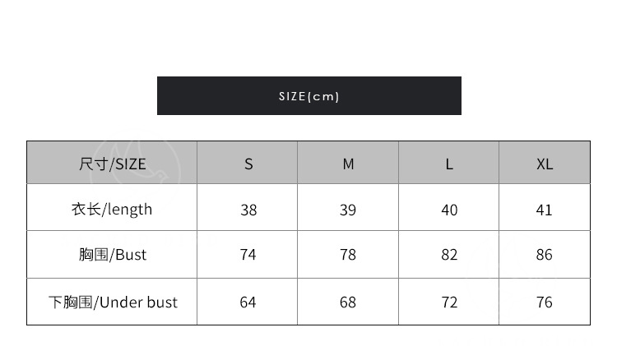Click the 下胸围/Under bust row label

point(112,302)
